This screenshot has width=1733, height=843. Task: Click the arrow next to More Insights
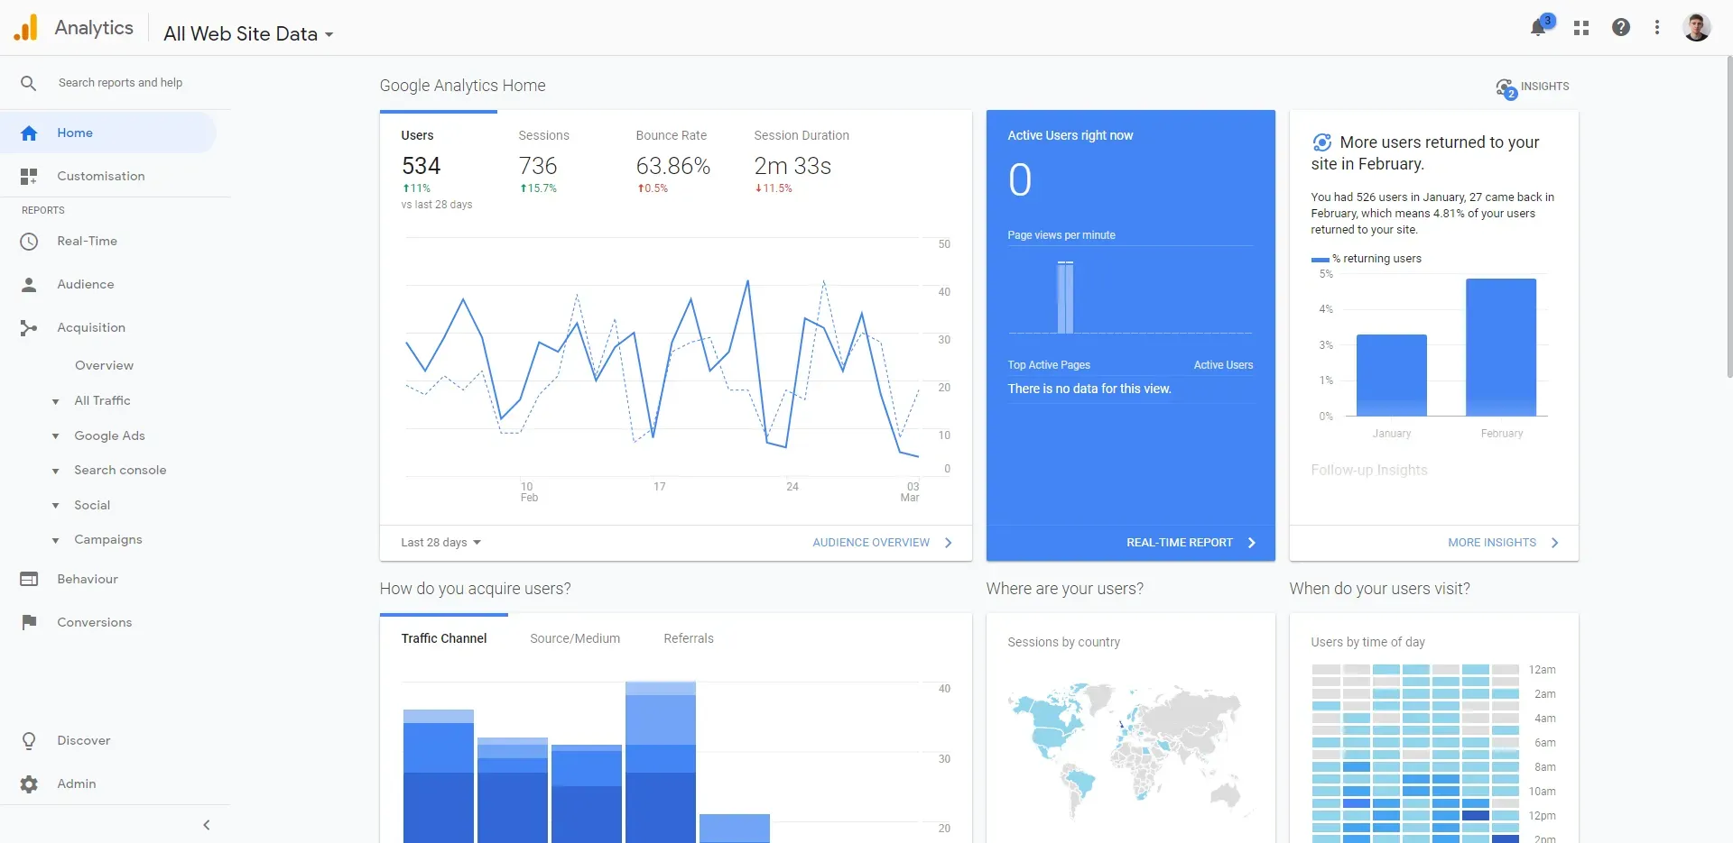point(1554,543)
